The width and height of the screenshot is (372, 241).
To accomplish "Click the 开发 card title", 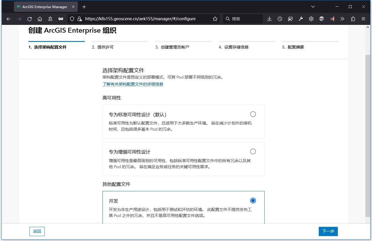I will coord(113,201).
